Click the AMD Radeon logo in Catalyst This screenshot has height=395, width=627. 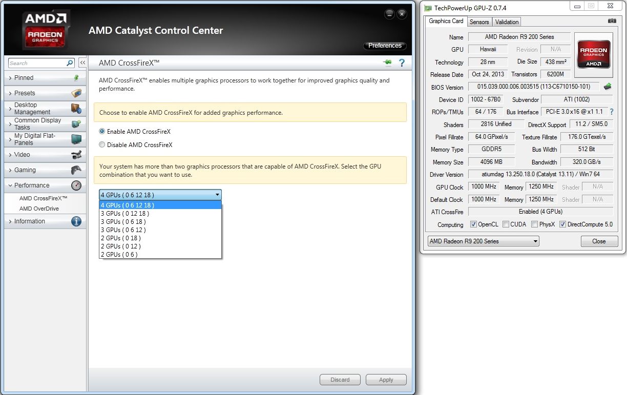tap(46, 29)
